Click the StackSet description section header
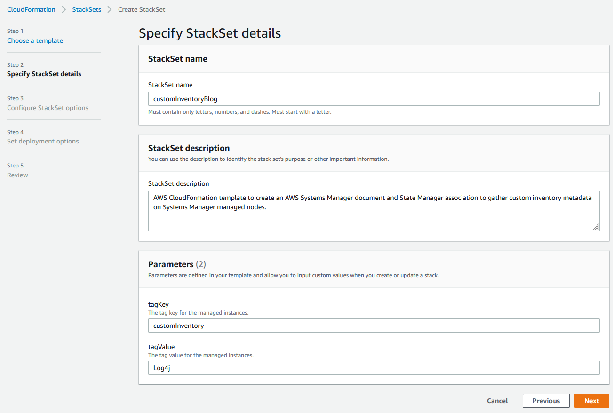The width and height of the screenshot is (613, 413). [189, 148]
